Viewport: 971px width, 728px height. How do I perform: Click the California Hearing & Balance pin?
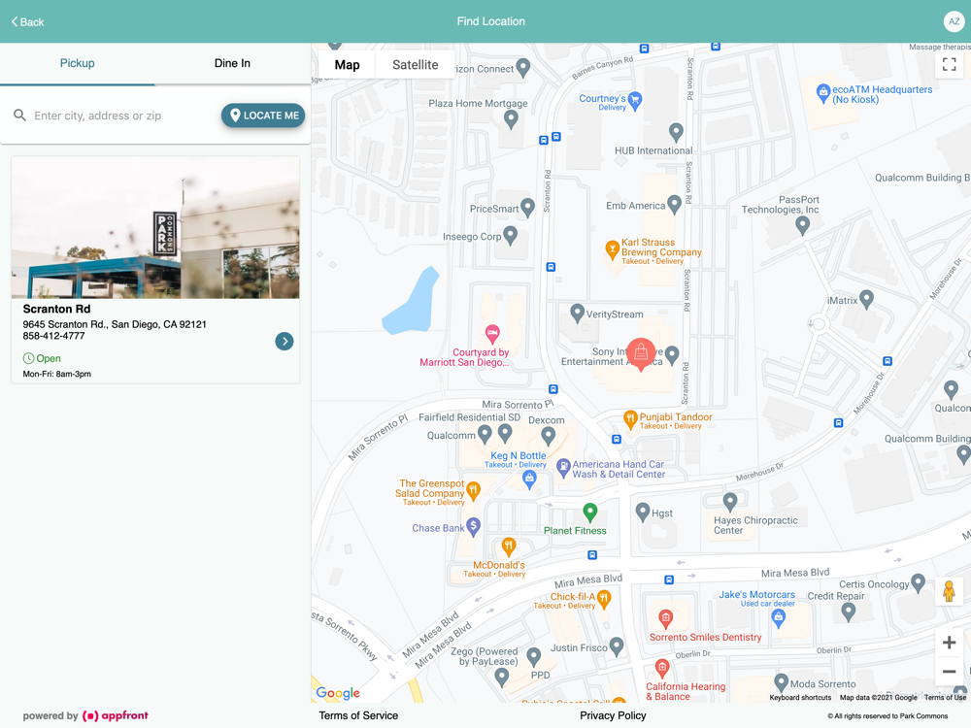[662, 669]
